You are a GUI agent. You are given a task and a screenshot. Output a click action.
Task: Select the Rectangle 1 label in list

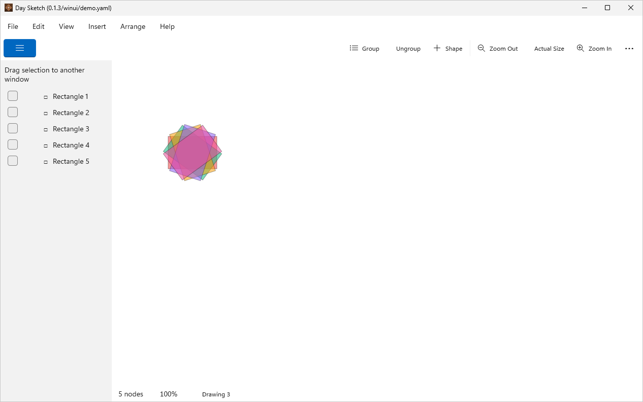[71, 96]
